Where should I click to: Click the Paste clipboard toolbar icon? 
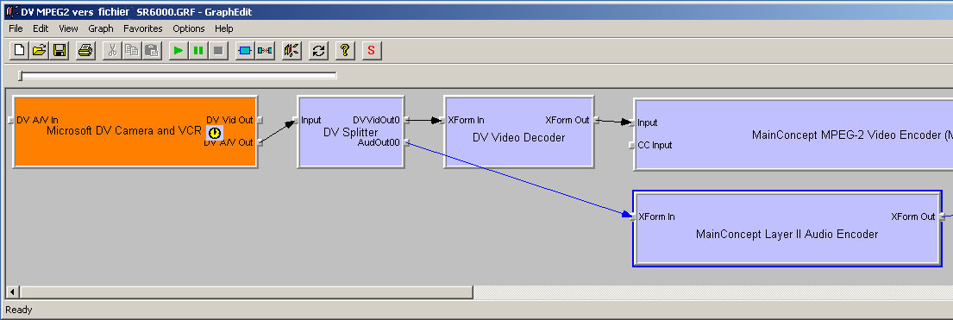(151, 51)
